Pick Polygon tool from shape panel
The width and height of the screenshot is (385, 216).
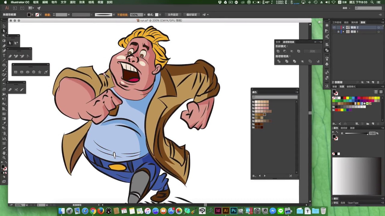pyautogui.click(x=34, y=72)
